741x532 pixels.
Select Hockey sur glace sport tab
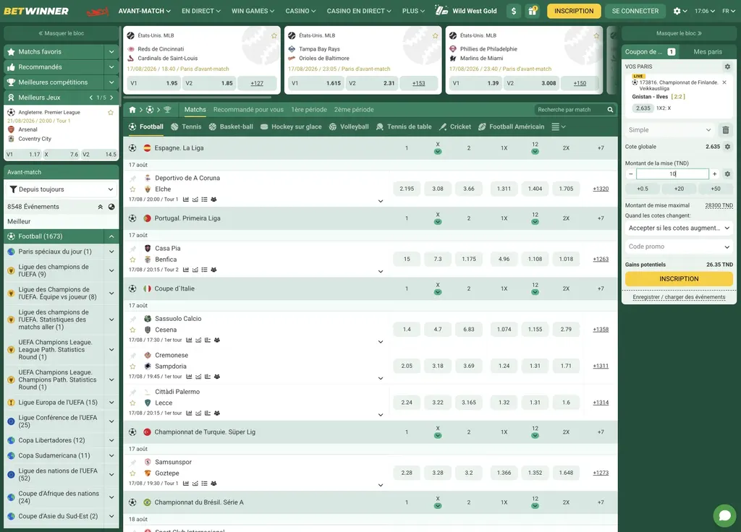tap(291, 126)
